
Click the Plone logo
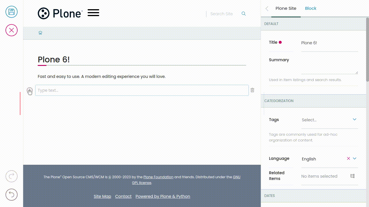[x=60, y=14]
